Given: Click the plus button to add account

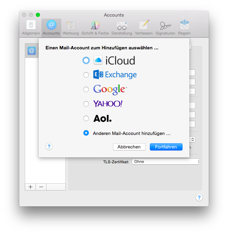Looking at the screenshot, I should [x=30, y=187].
